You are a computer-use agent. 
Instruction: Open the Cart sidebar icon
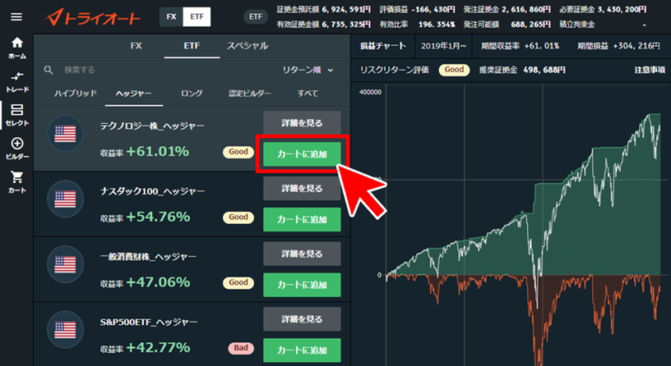tap(17, 182)
